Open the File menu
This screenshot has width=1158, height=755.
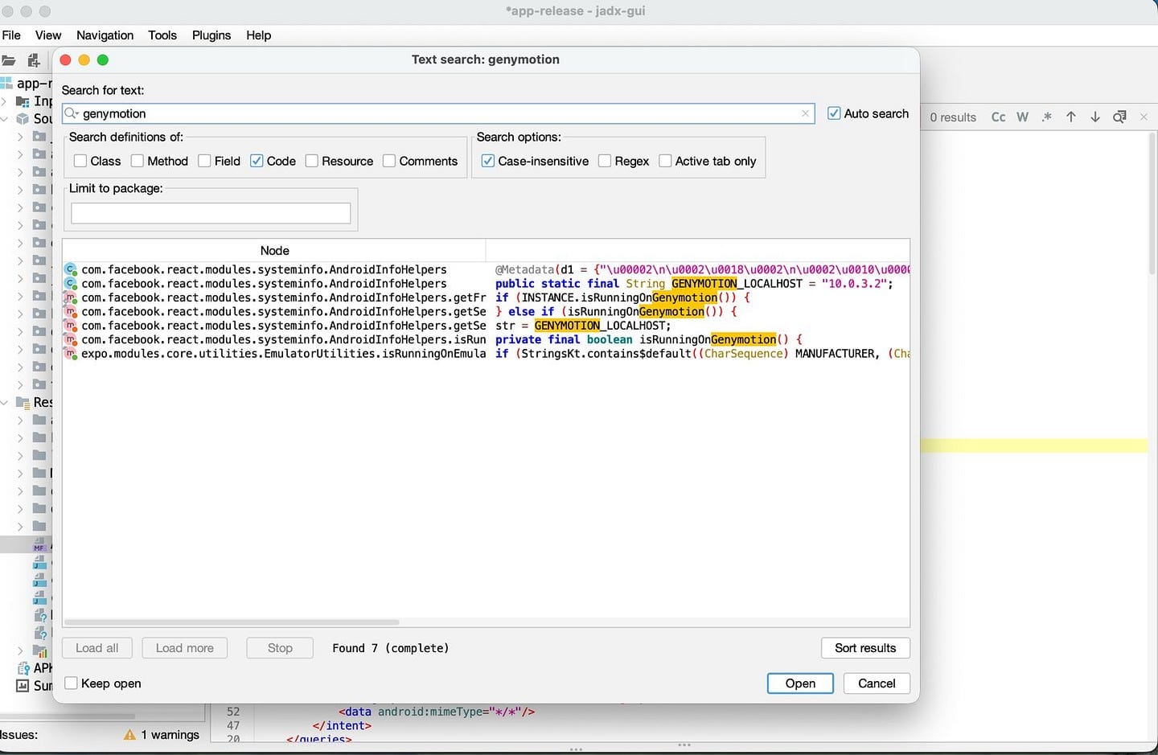click(11, 35)
